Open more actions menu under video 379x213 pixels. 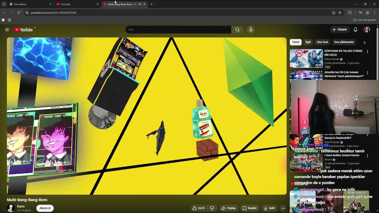coord(283,208)
